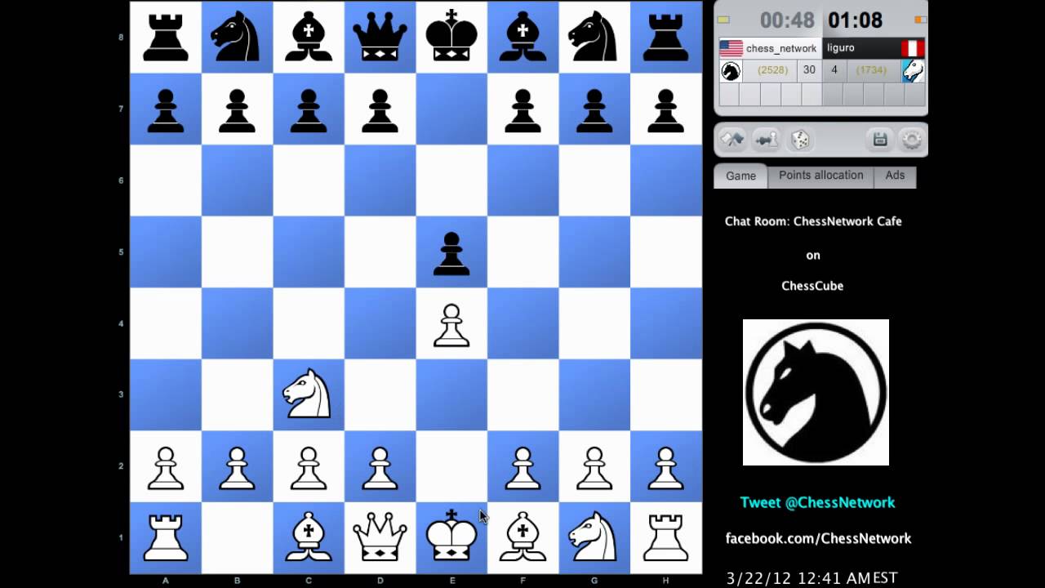Viewport: 1045px width, 588px height.
Task: Open the Ads tab
Action: [895, 176]
